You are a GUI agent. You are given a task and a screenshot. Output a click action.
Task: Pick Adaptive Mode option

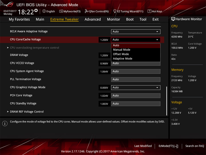point(136,59)
